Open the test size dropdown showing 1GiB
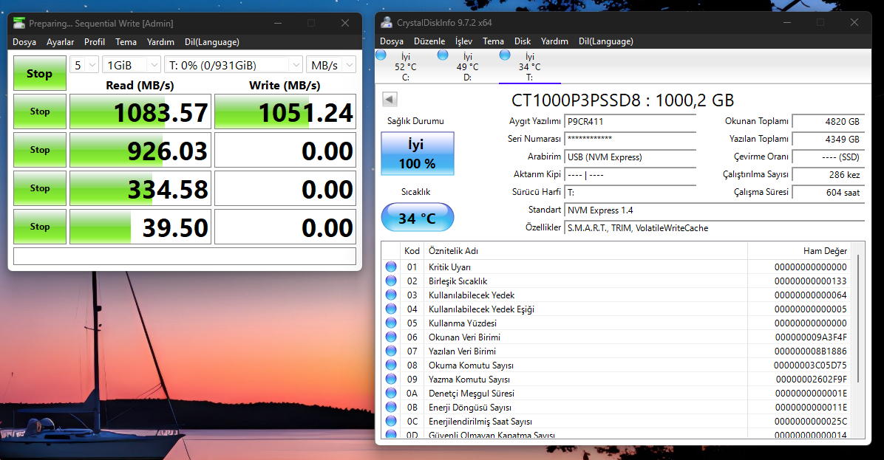Image resolution: width=884 pixels, height=460 pixels. point(132,65)
